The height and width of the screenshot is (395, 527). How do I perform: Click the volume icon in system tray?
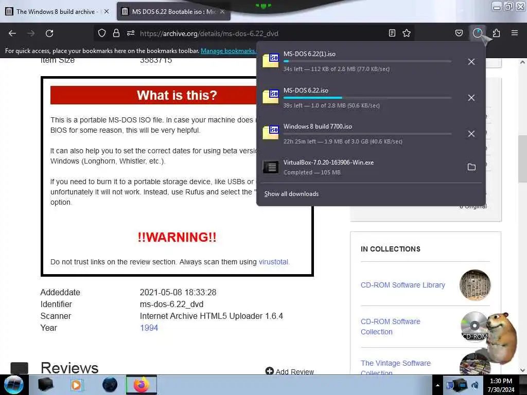tap(475, 385)
